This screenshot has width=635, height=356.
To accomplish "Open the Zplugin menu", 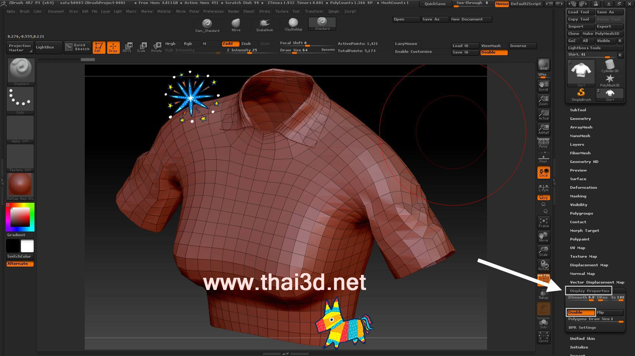I will 333,11.
